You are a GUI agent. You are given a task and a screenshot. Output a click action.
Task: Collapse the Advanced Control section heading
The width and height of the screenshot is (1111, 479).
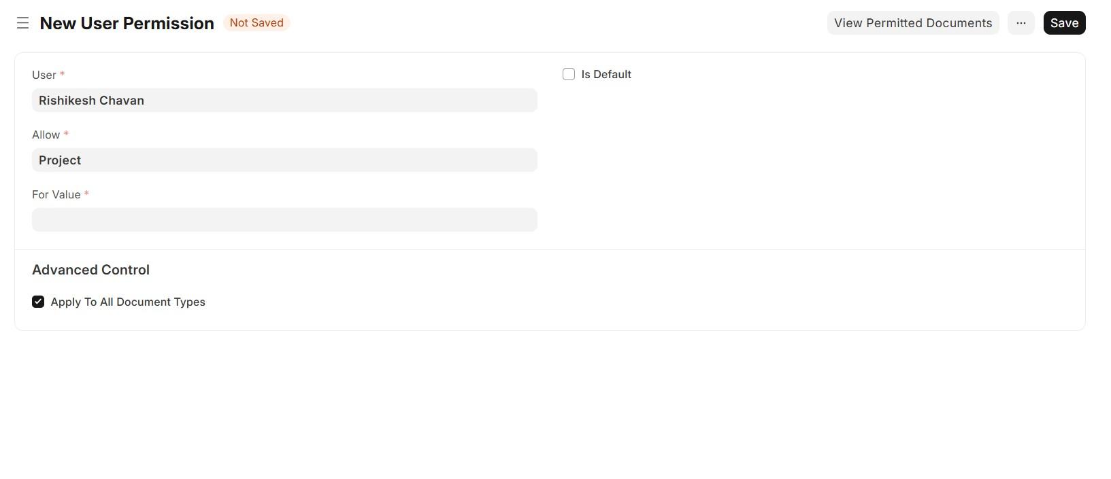coord(90,270)
